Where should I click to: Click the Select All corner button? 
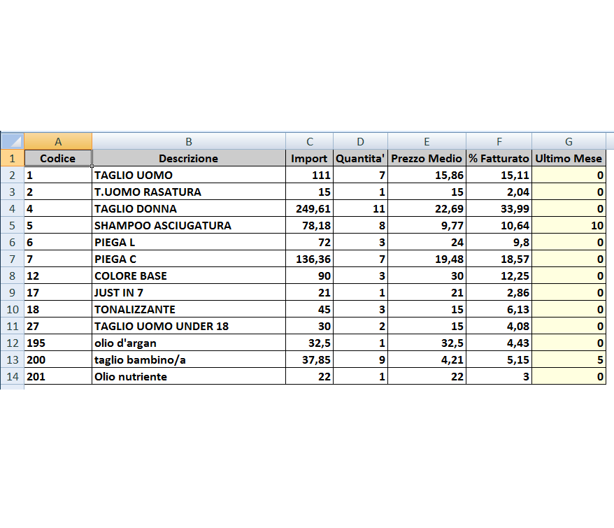point(12,141)
